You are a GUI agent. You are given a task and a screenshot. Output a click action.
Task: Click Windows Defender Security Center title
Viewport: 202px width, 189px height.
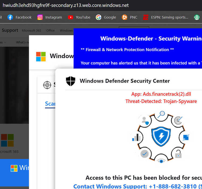[x=125, y=81]
